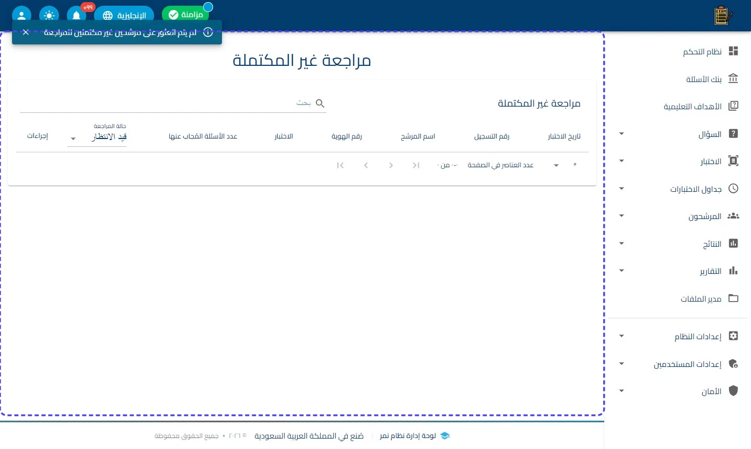The height and width of the screenshot is (449, 751).
Task: Sort by تاريخ الاختبار column header
Action: (x=564, y=136)
